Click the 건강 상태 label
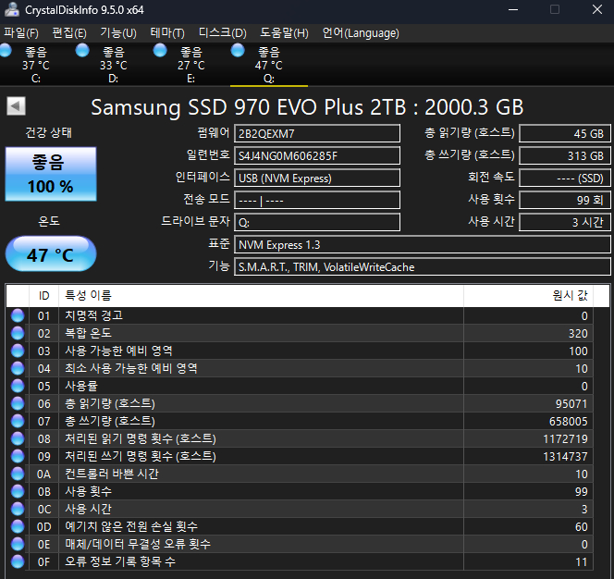This screenshot has height=579, width=614. pyautogui.click(x=49, y=132)
